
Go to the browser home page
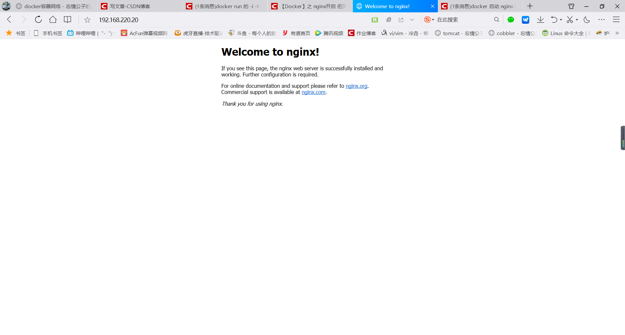pos(53,20)
